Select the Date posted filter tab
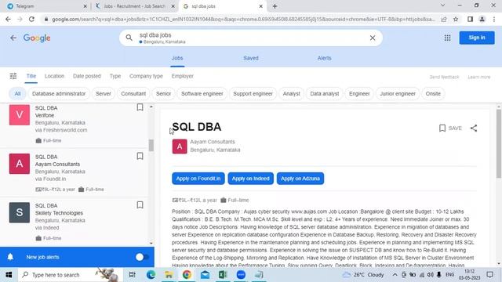The height and width of the screenshot is (282, 502). click(87, 76)
